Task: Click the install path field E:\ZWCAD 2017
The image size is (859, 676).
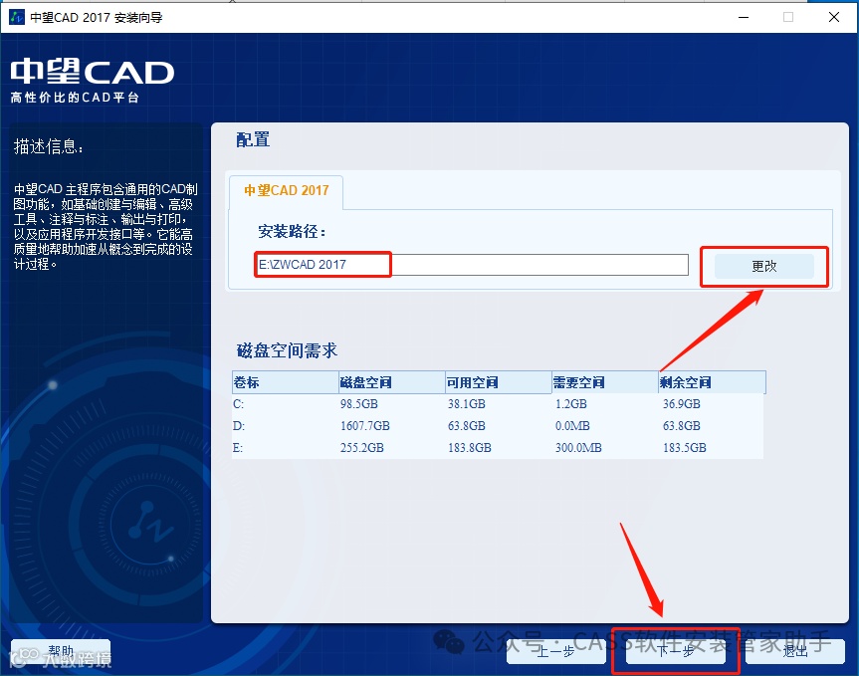Action: tap(472, 265)
